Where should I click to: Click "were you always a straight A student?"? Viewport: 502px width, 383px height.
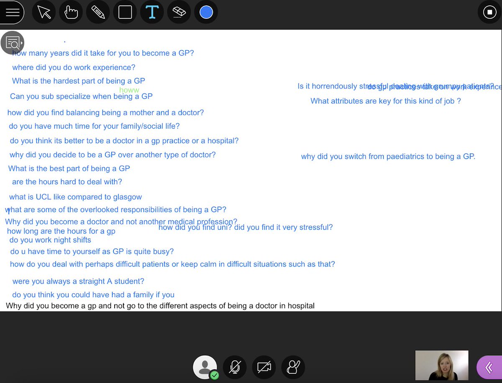point(78,281)
